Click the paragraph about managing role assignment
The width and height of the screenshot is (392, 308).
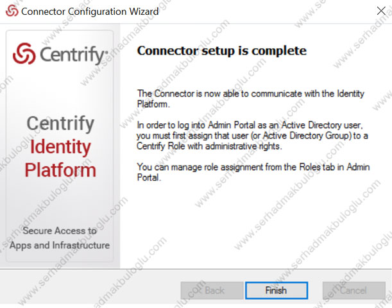coord(253,172)
